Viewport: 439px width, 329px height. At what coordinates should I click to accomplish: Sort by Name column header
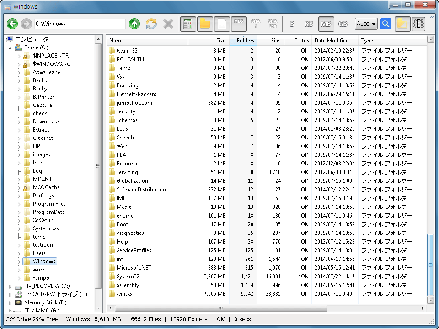click(x=147, y=41)
